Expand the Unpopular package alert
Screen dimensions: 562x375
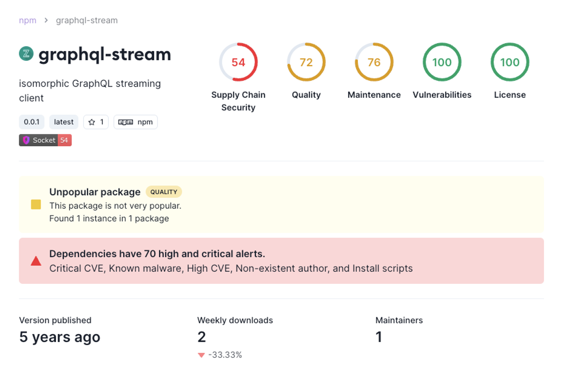281,205
